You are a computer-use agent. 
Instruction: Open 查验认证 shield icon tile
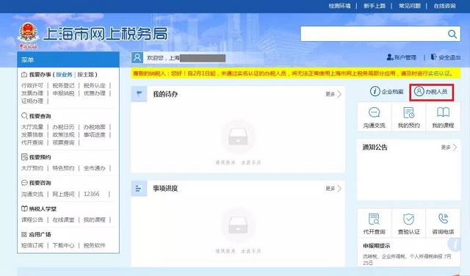tap(408, 223)
